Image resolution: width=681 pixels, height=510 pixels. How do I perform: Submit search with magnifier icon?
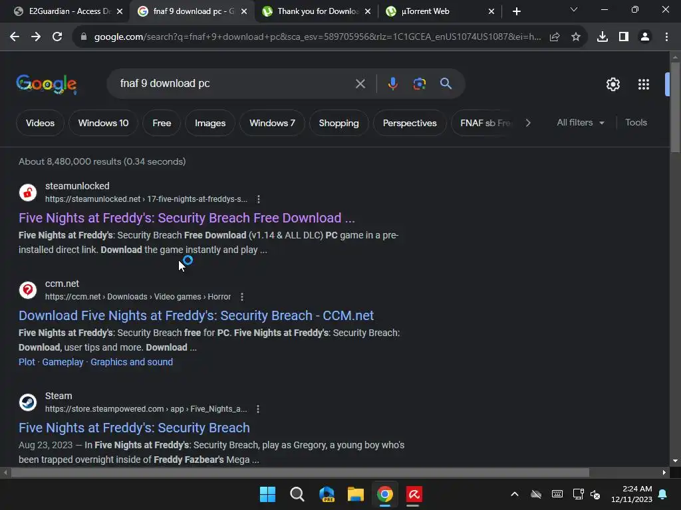(x=446, y=83)
